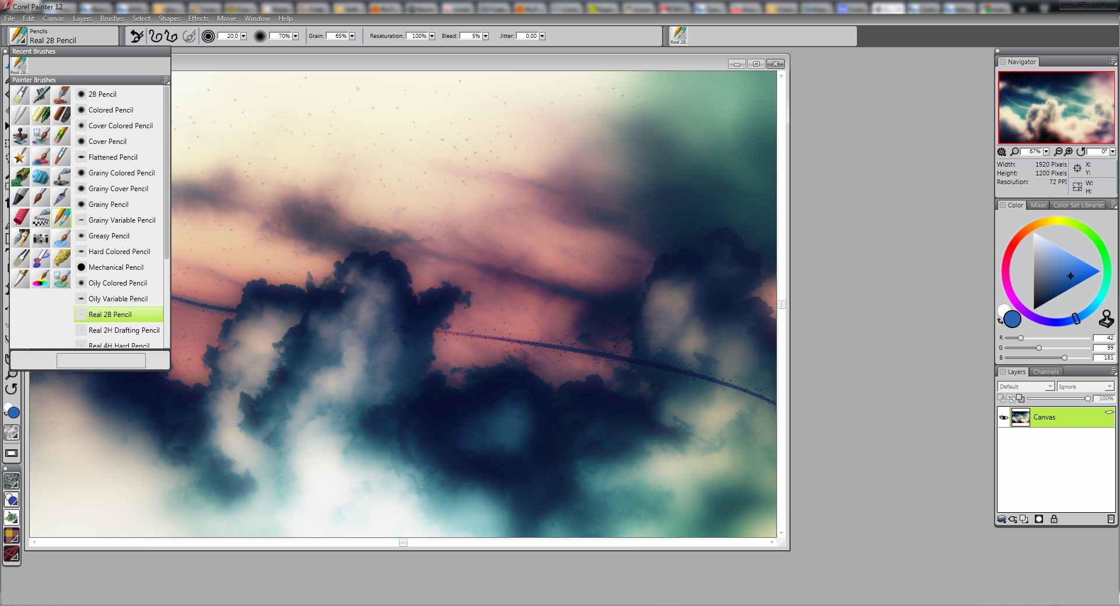Lock the layer with padlock icon
This screenshot has width=1120, height=606.
tap(1054, 519)
